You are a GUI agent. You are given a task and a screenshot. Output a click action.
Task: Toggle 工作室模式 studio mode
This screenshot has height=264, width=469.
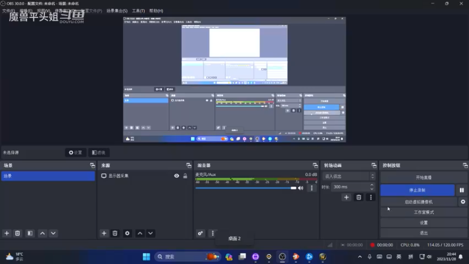(x=423, y=212)
